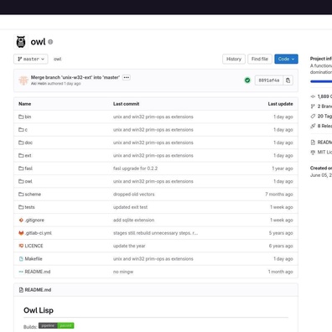Click the commits icon in project info

pos(313,96)
